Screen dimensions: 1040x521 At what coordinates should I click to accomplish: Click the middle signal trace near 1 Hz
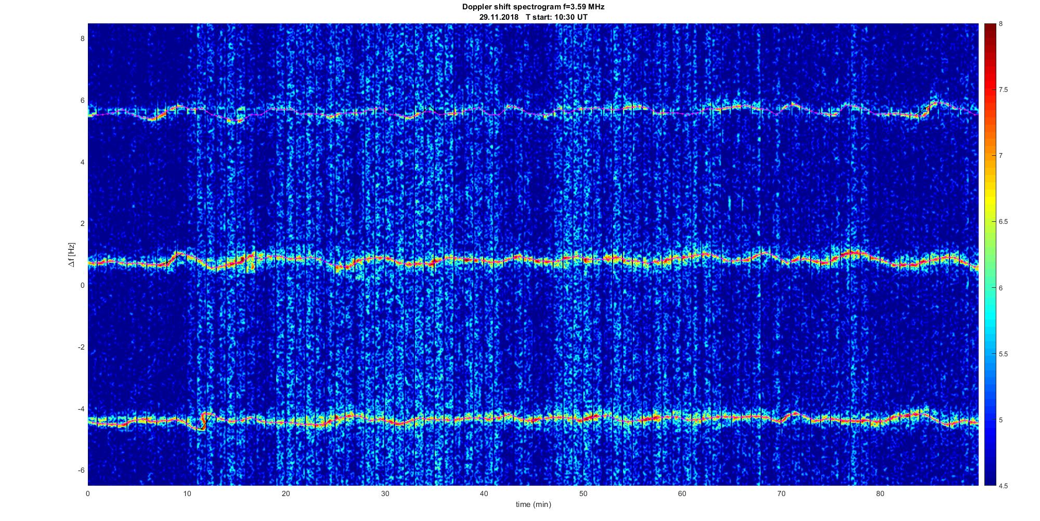click(x=533, y=260)
